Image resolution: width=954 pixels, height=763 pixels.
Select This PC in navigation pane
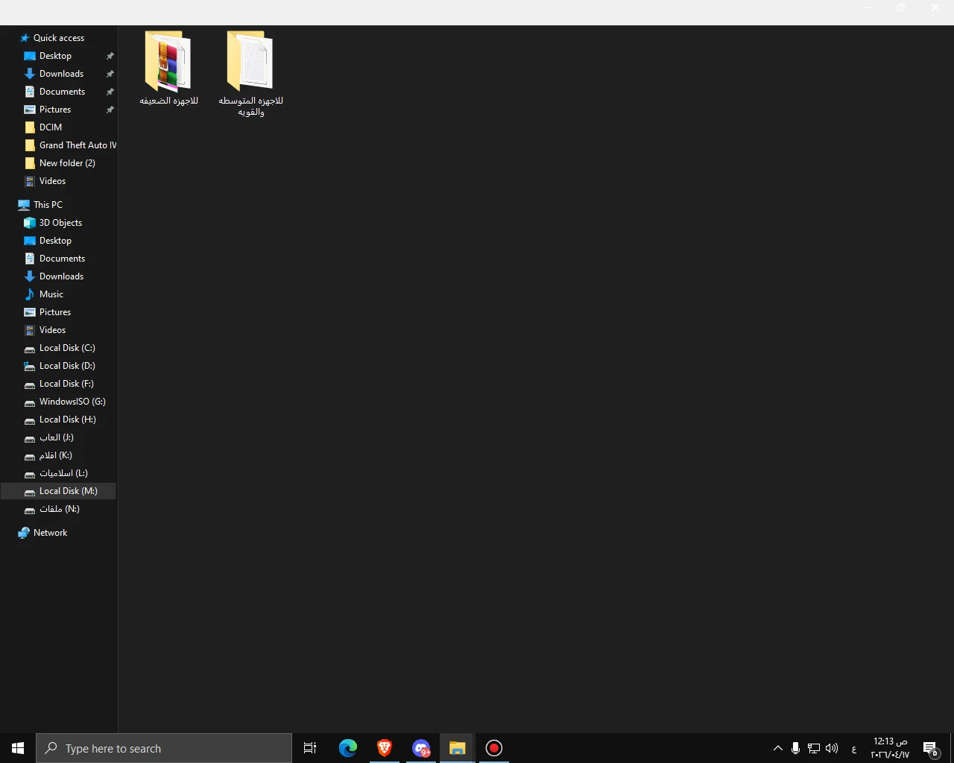pos(48,205)
